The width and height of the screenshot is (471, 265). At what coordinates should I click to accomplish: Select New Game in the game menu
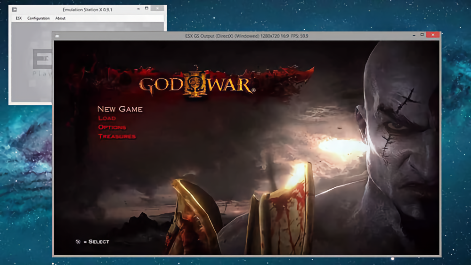[x=120, y=109]
